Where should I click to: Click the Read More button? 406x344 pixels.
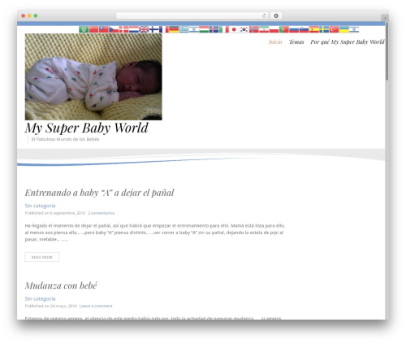[42, 257]
